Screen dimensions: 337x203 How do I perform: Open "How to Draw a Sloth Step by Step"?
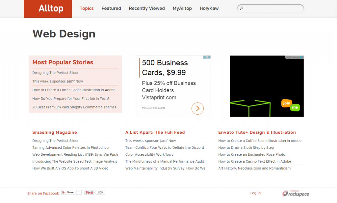pos(246,147)
